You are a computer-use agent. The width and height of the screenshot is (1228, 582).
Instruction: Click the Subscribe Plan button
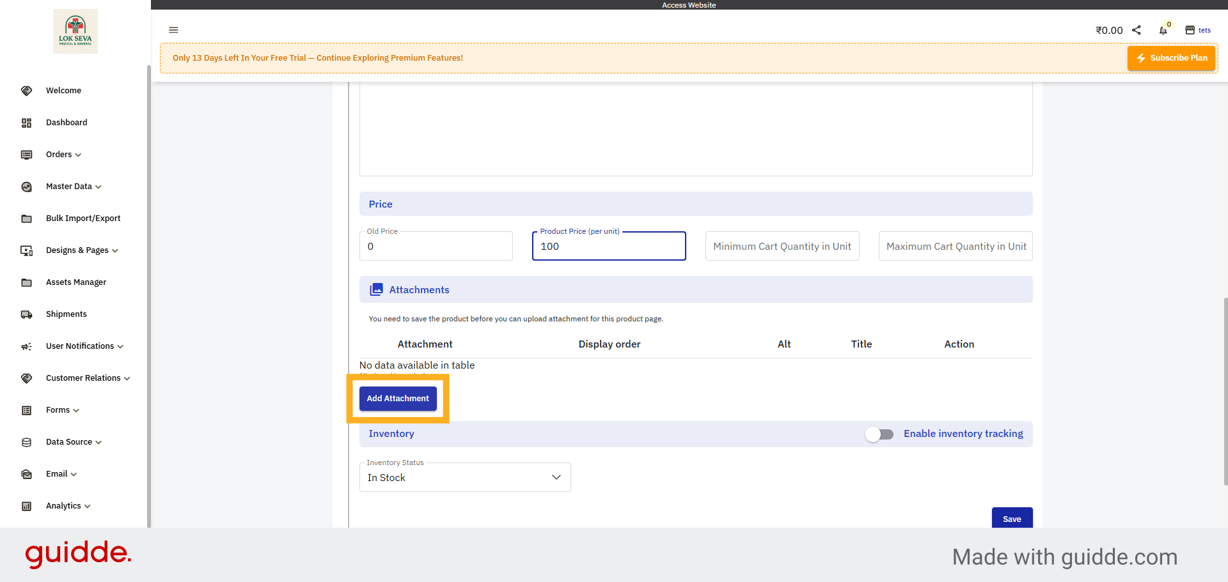(x=1171, y=57)
